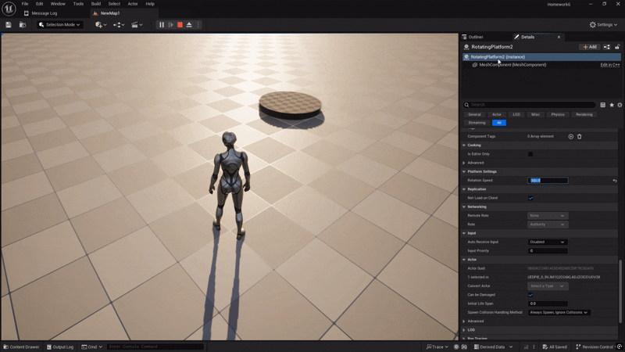Pause the running simulation
Image resolution: width=625 pixels, height=352 pixels.
coord(162,25)
